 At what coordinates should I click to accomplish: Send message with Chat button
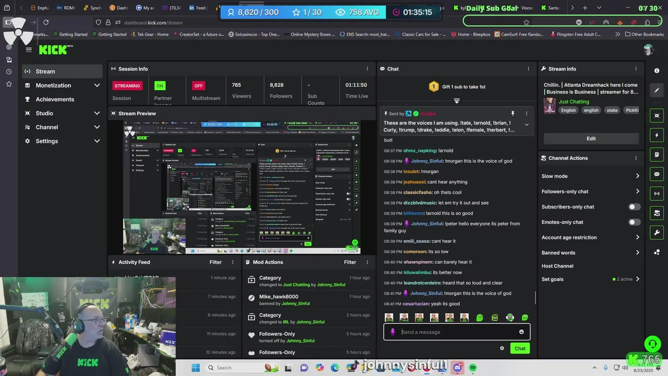(x=520, y=348)
